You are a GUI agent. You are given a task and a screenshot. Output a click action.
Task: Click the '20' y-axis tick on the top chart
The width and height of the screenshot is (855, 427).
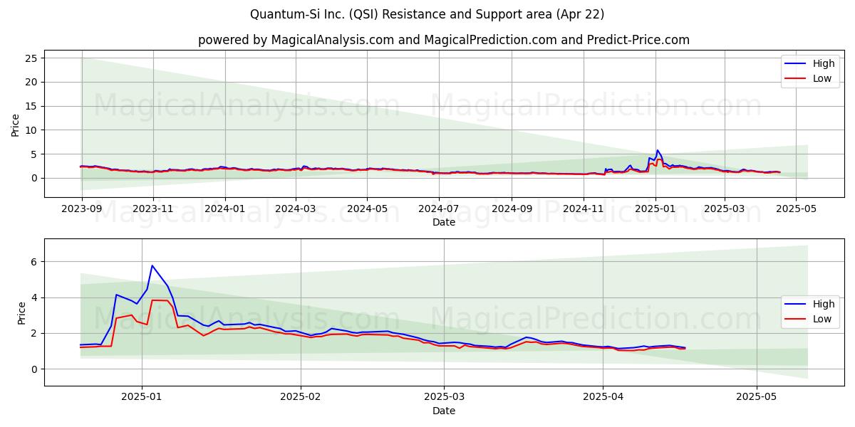coord(31,83)
